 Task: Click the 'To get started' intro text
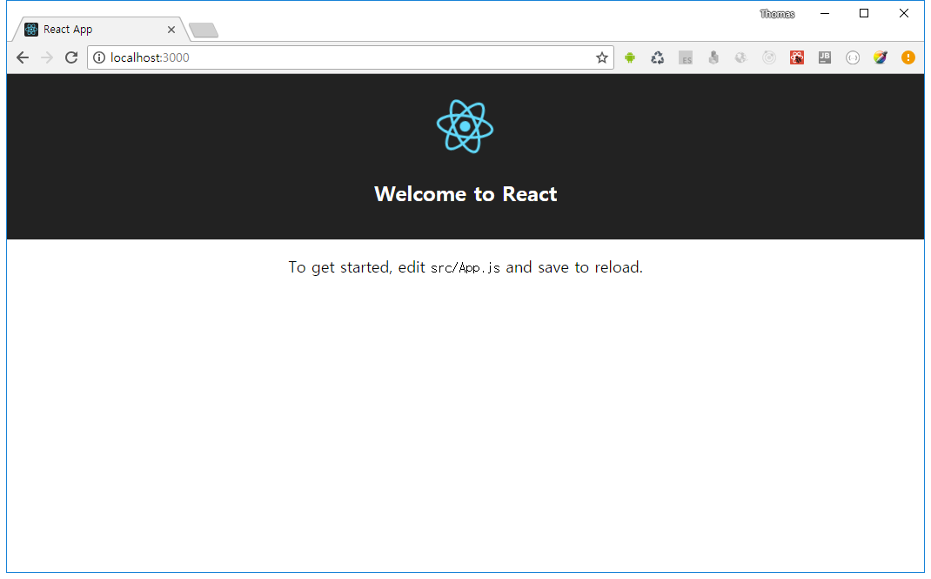(465, 267)
